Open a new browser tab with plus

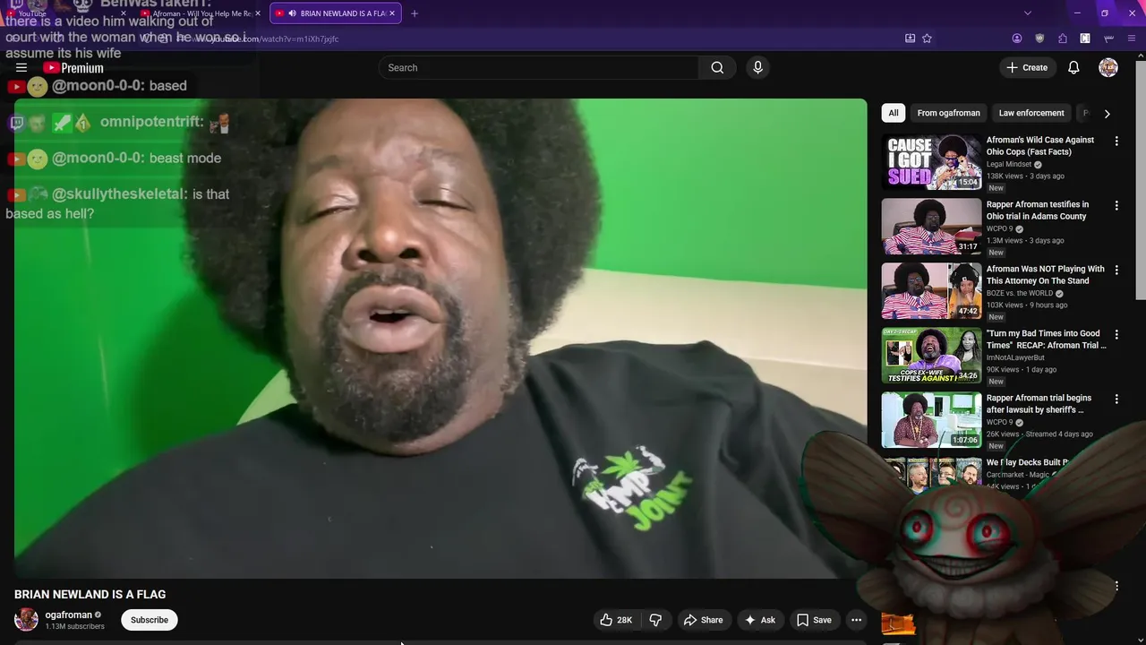pos(414,13)
